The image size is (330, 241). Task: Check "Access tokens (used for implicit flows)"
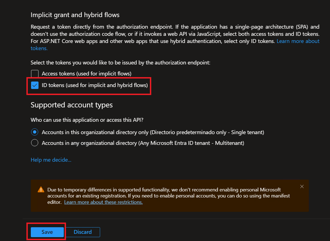(35, 74)
